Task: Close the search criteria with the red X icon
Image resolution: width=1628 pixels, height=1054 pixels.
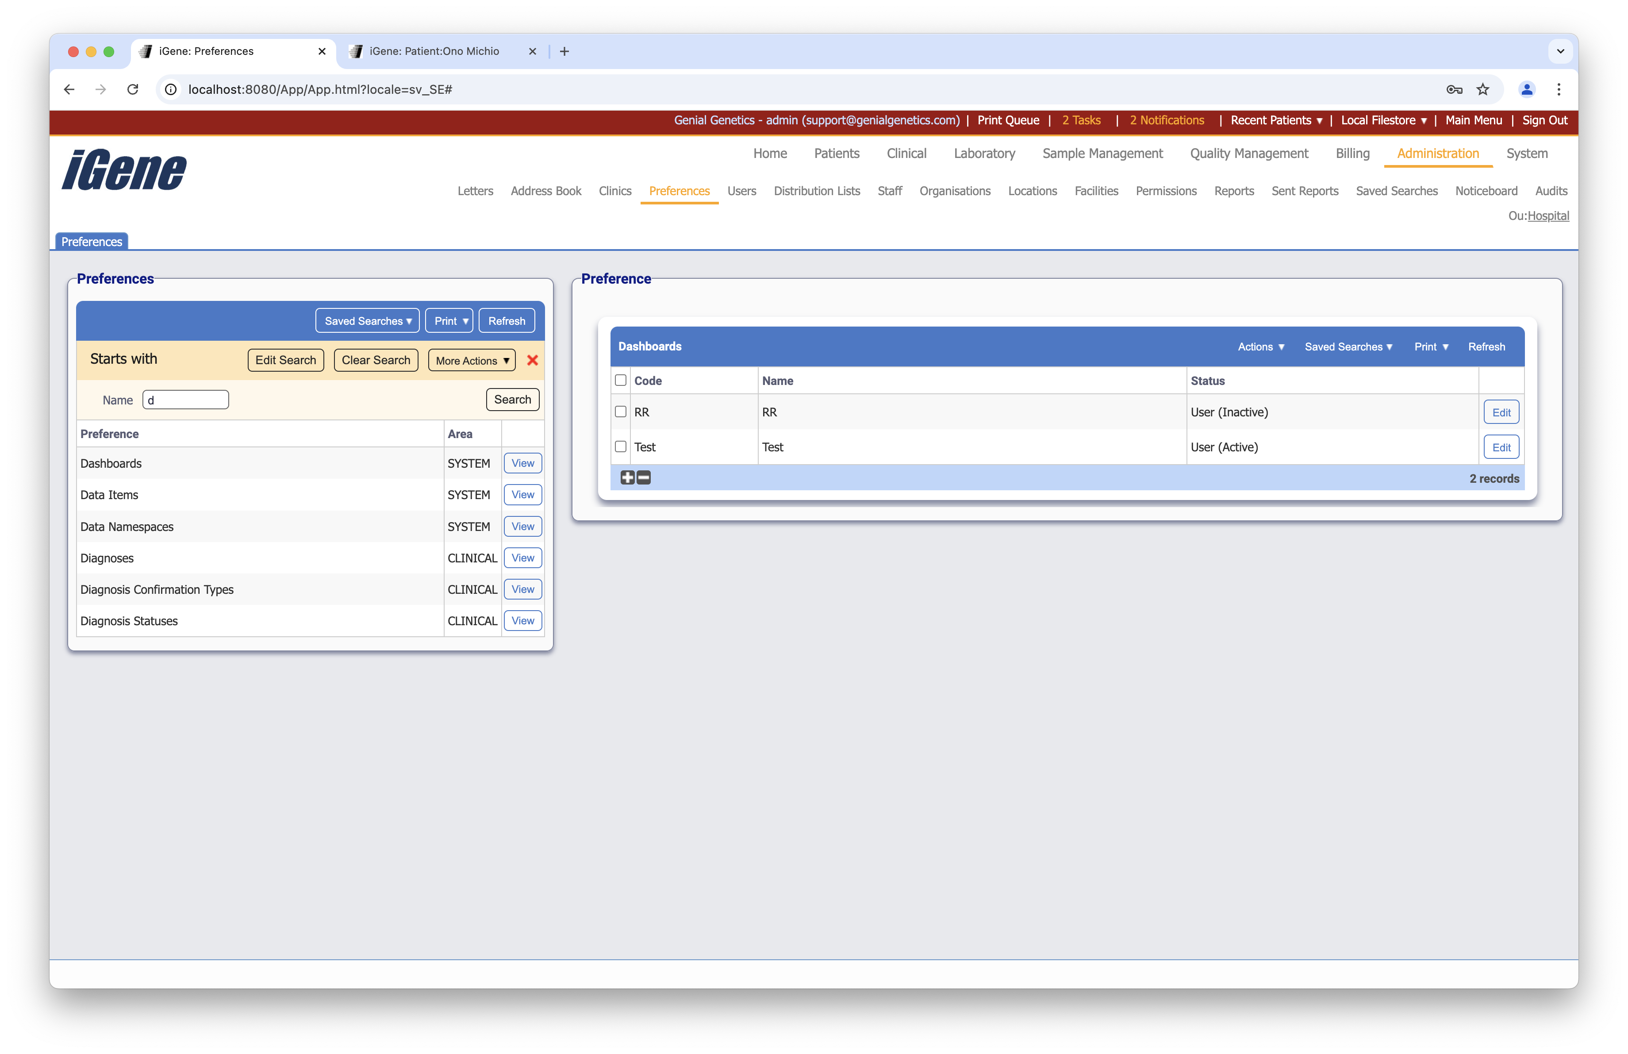Action: [532, 360]
